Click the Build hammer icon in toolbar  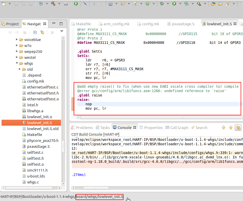[x=53, y=4]
